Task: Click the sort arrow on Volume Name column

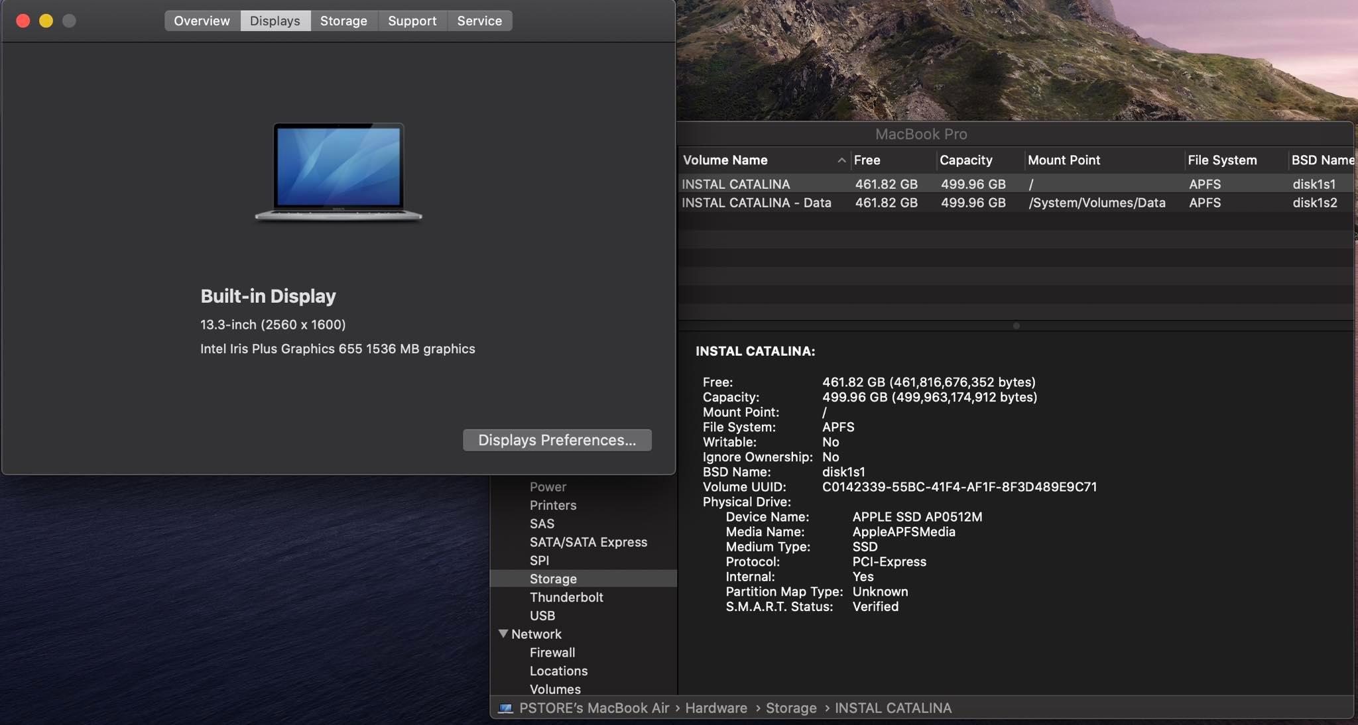Action: 841,160
